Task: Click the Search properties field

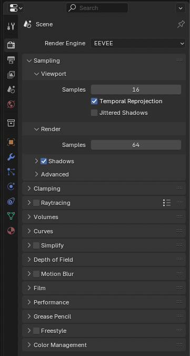Action: [x=97, y=8]
